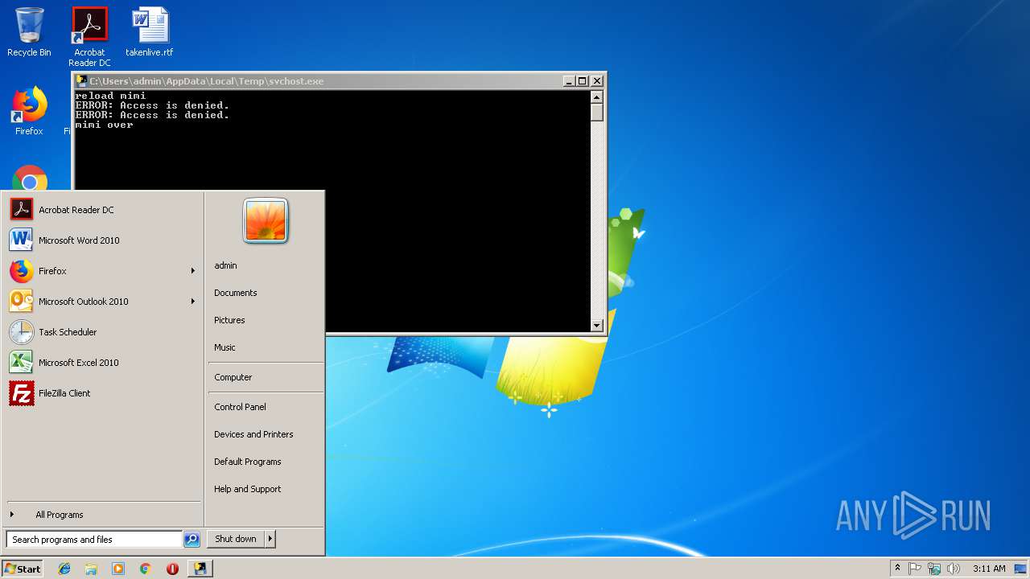
Task: Expand the Shut down options arrow
Action: coord(270,539)
